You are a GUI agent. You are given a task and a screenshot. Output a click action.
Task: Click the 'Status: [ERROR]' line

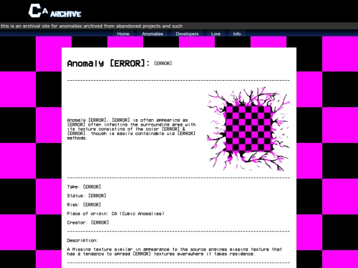87,195
